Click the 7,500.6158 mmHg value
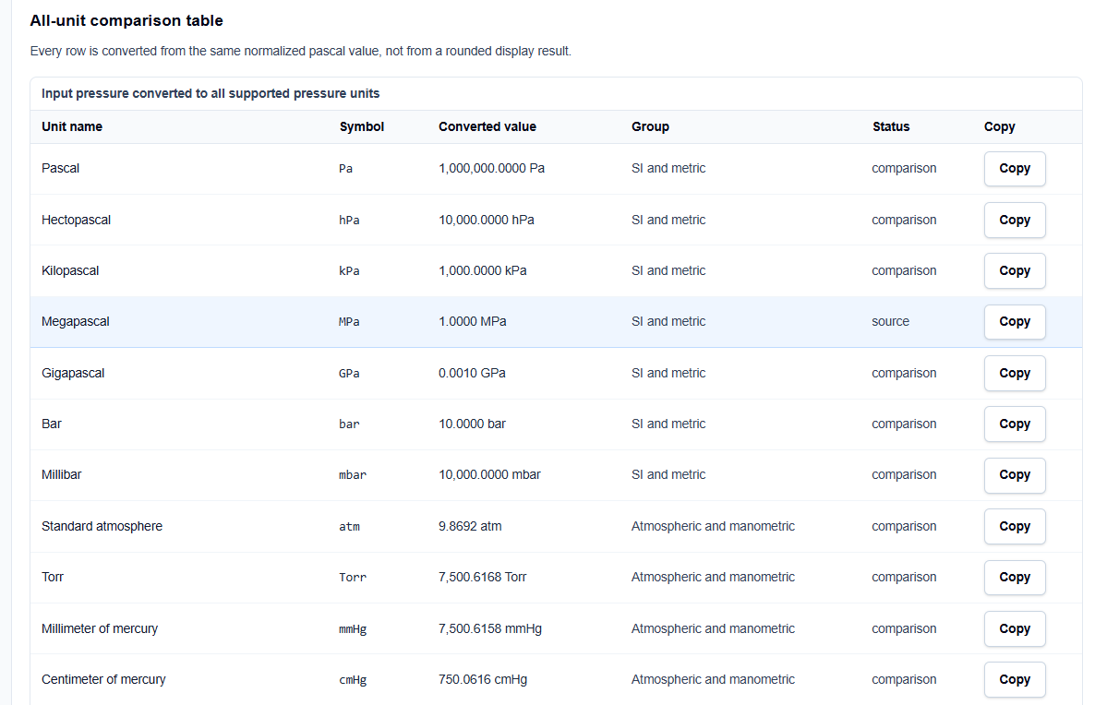Image resolution: width=1095 pixels, height=705 pixels. [490, 629]
